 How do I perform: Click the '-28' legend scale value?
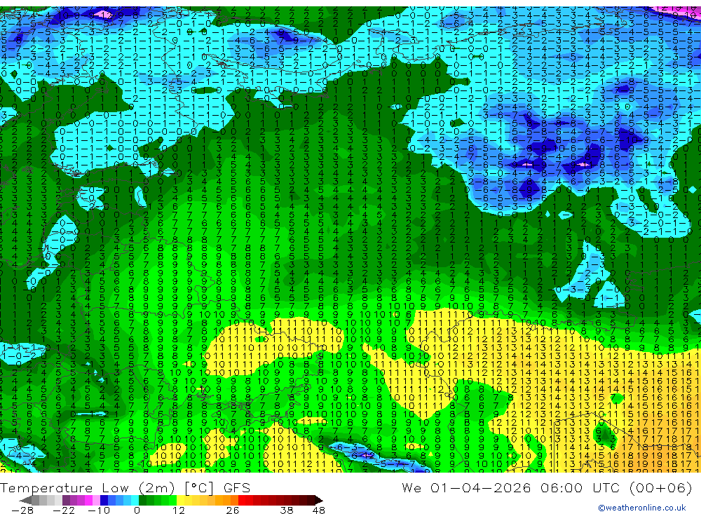click(x=22, y=510)
